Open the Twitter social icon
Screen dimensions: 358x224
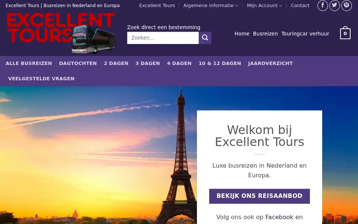click(335, 6)
